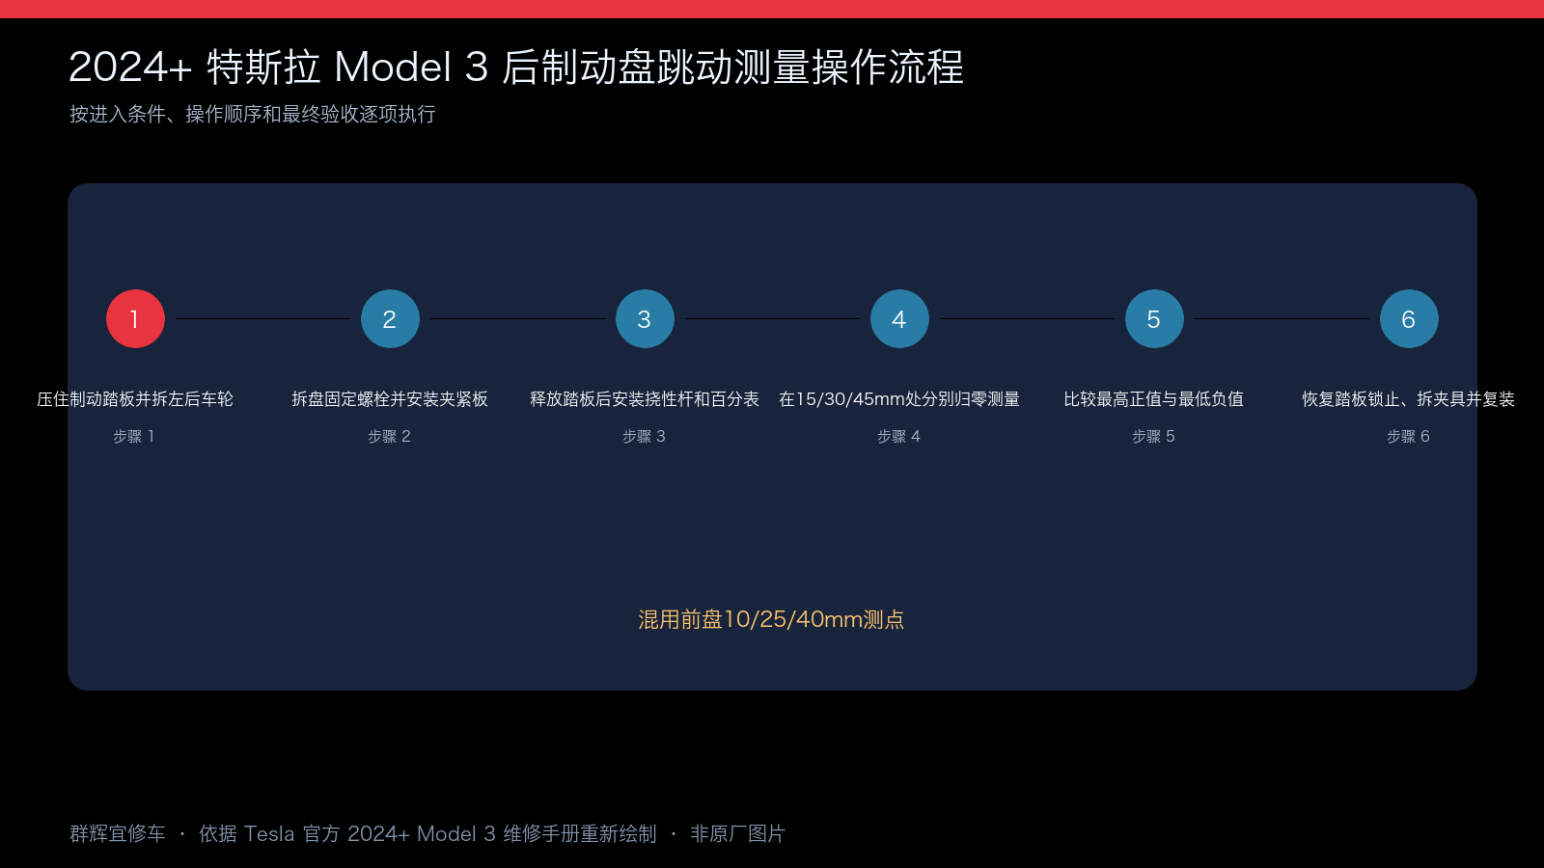Click the step 4 circle marker
This screenshot has width=1544, height=868.
[899, 318]
